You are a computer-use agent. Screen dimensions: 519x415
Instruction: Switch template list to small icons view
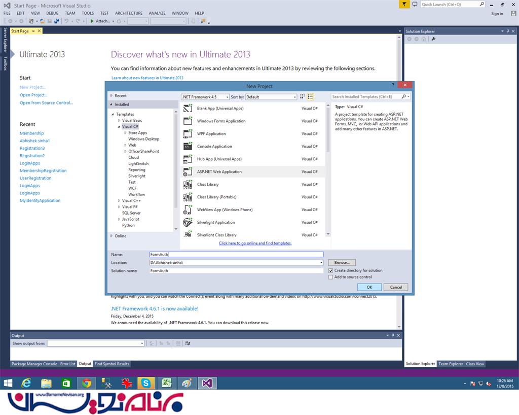pos(302,97)
